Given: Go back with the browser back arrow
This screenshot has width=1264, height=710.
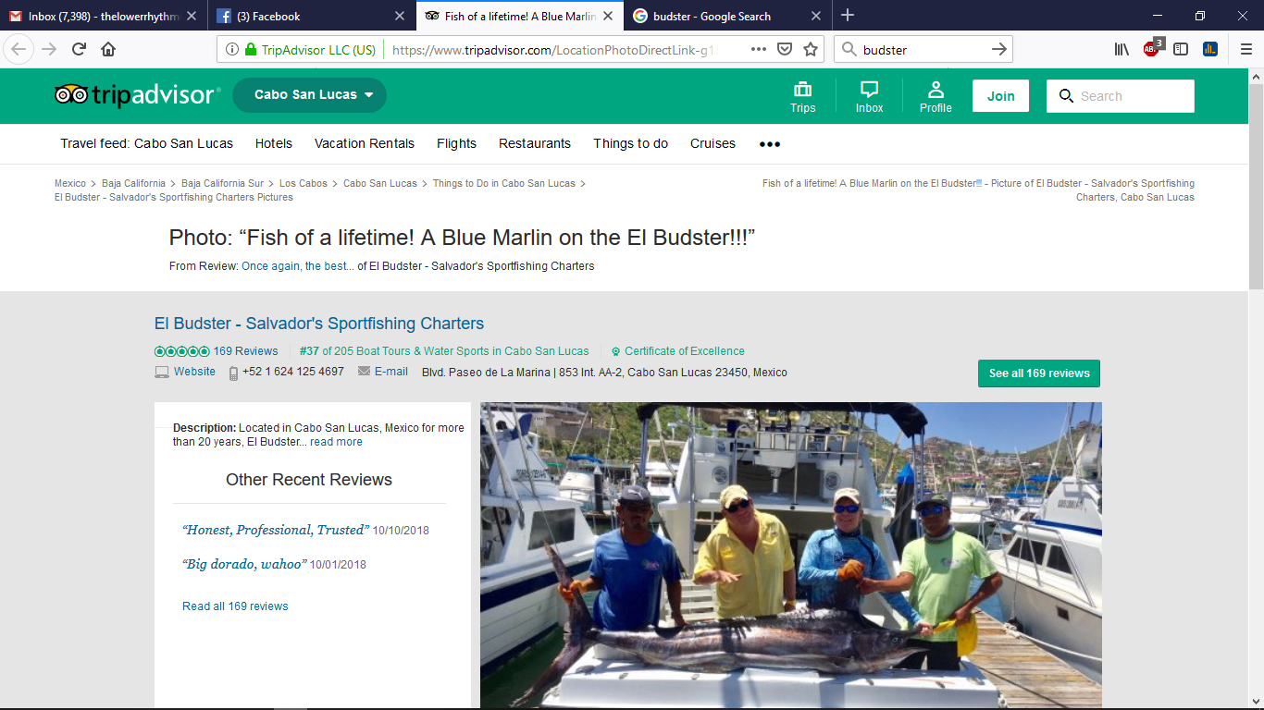Looking at the screenshot, I should tap(19, 49).
